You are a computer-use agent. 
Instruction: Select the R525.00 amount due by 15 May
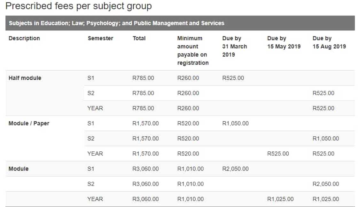(x=278, y=154)
